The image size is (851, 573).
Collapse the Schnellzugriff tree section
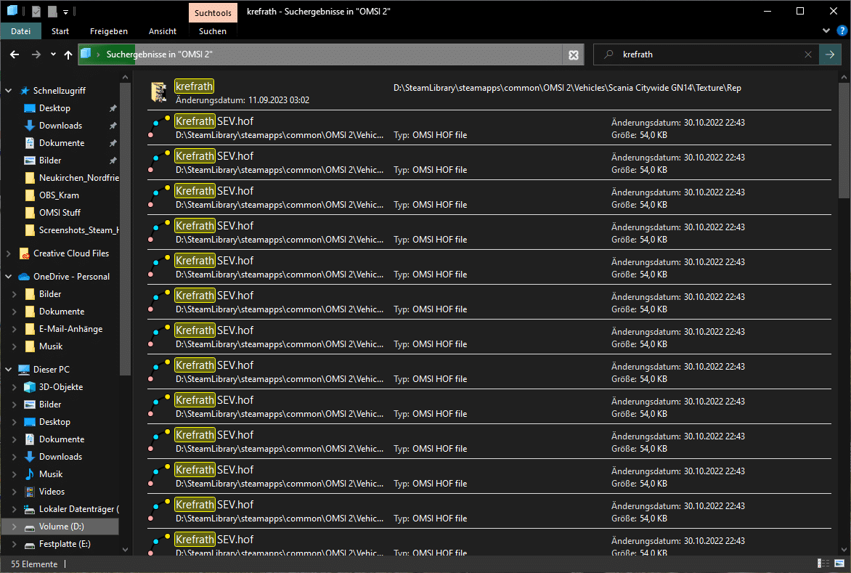[8, 91]
